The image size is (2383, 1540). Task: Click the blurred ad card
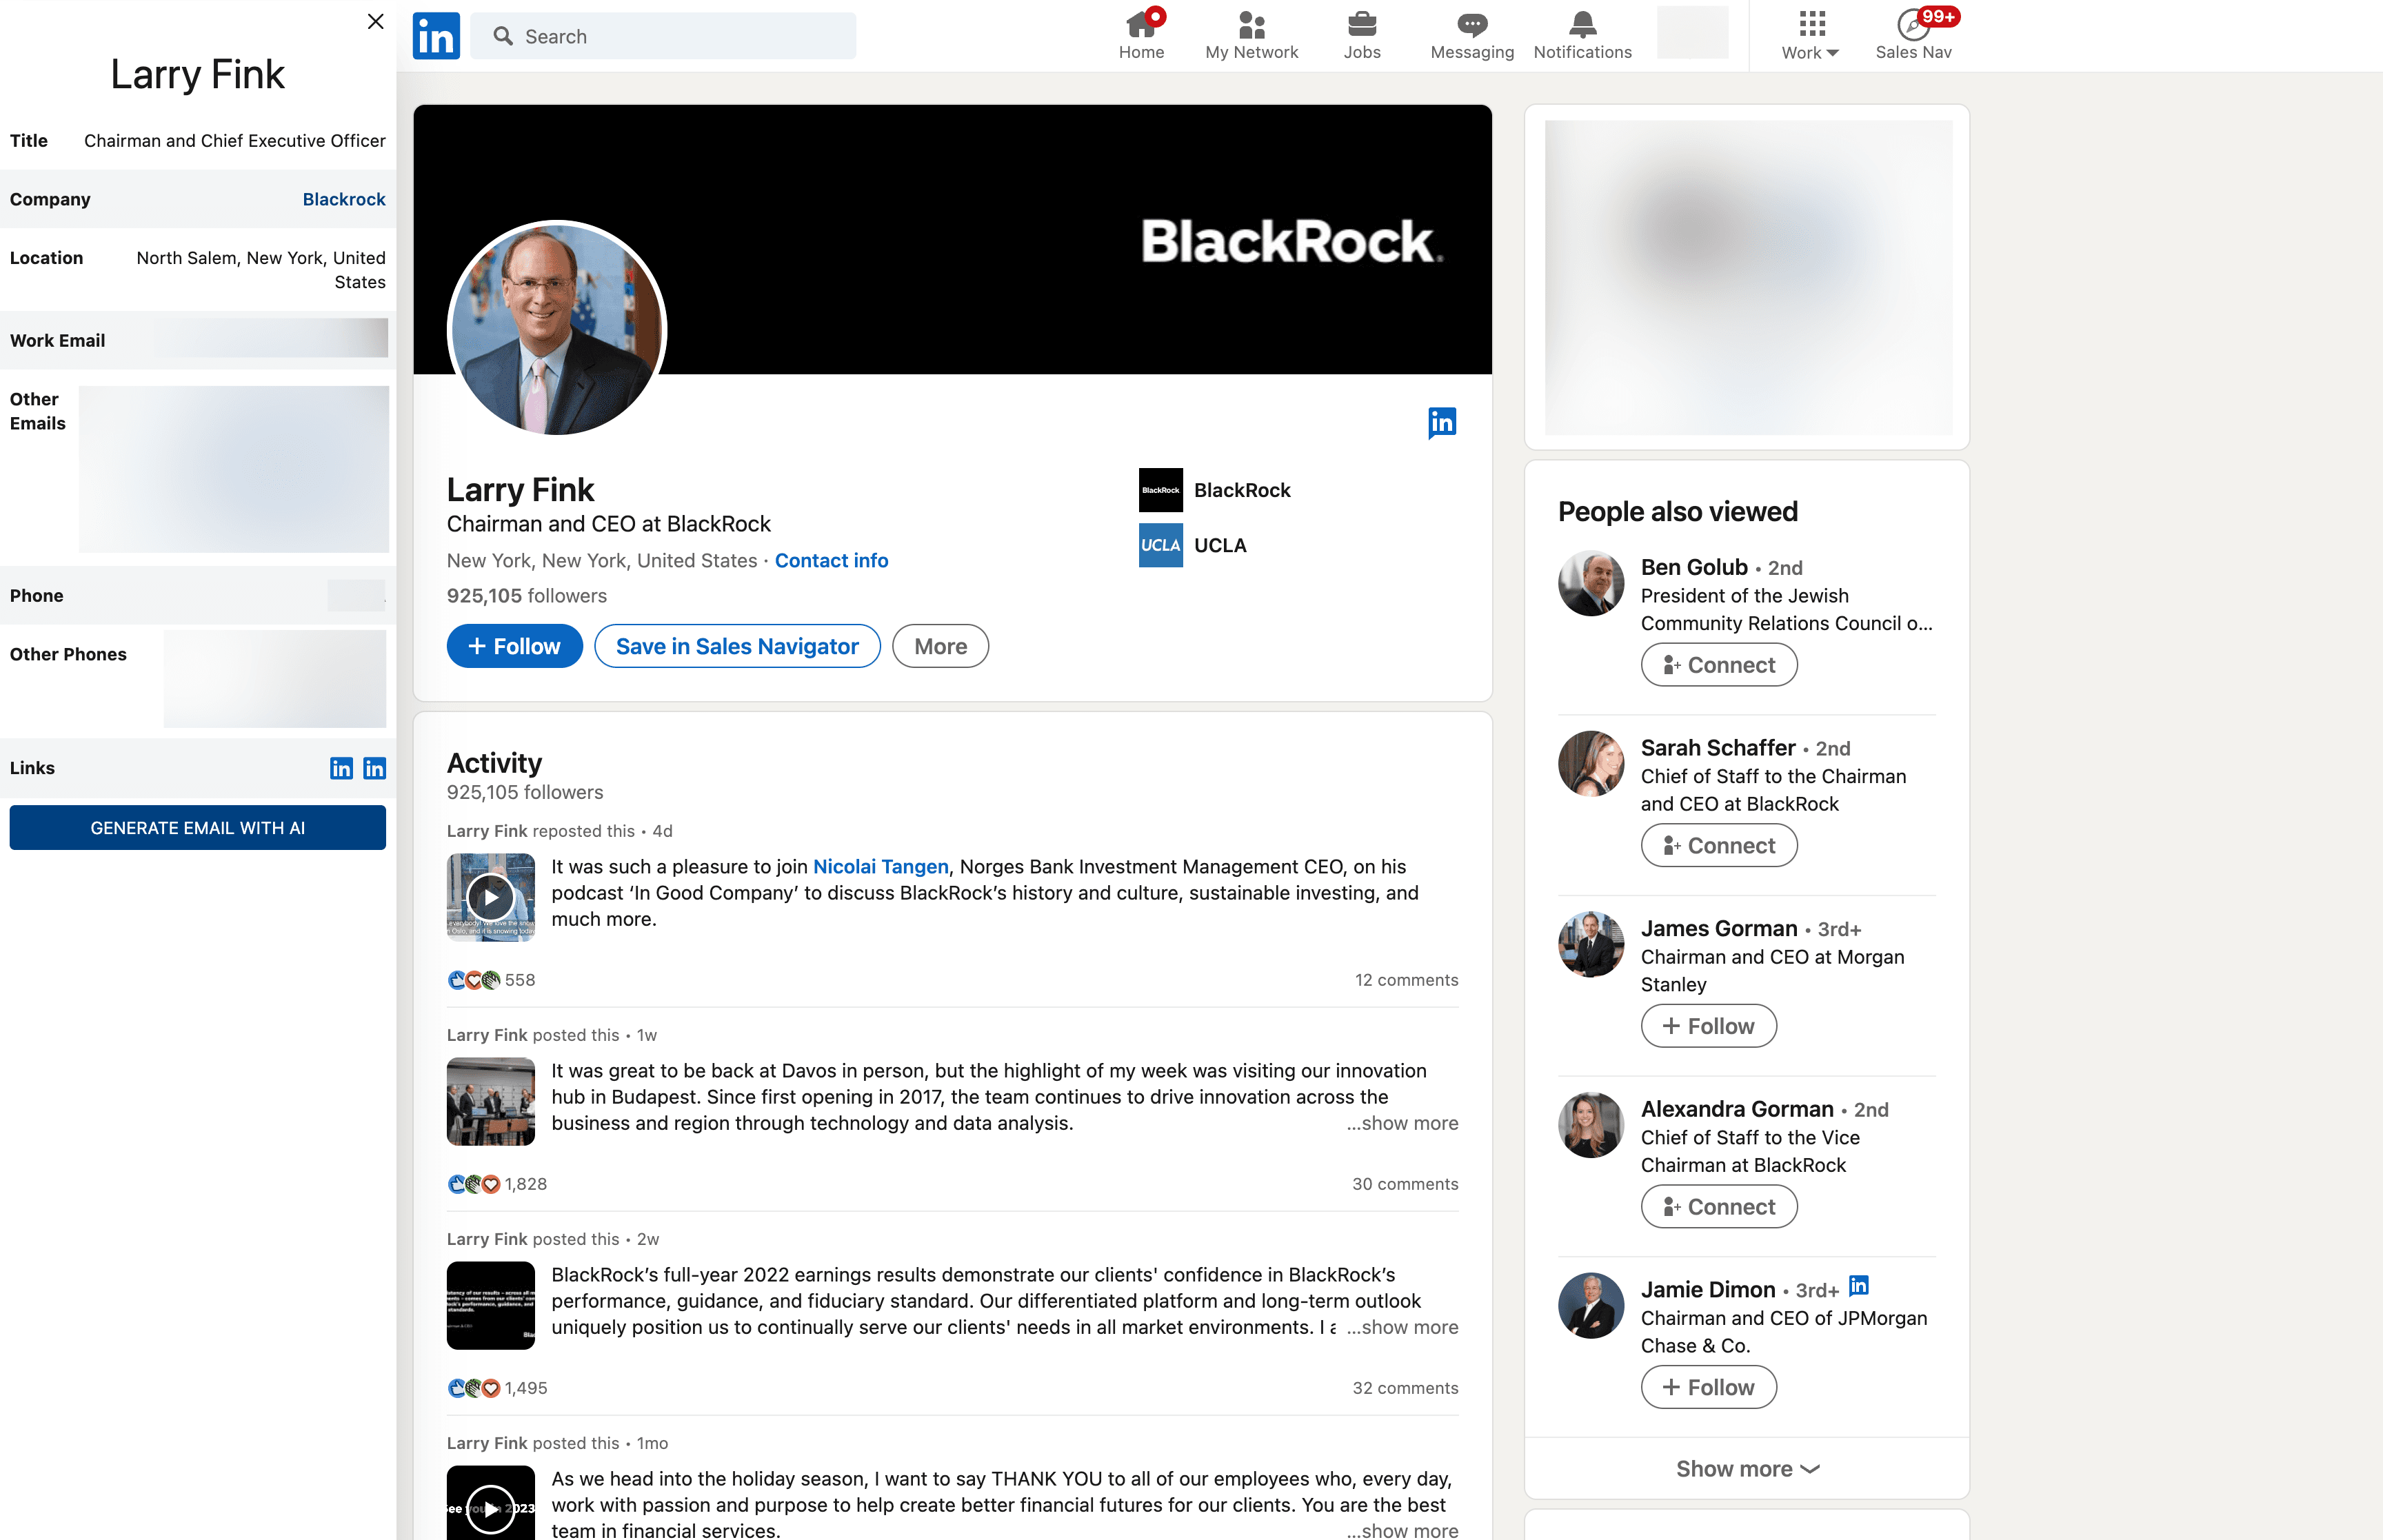click(1748, 277)
